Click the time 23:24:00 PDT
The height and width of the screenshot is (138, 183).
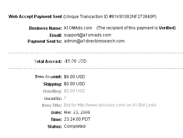tap(77, 119)
